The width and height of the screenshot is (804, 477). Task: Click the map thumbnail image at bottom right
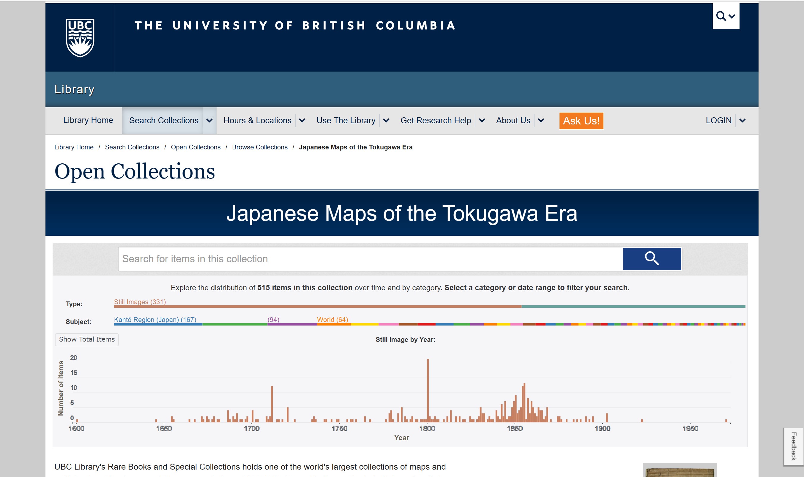[679, 470]
